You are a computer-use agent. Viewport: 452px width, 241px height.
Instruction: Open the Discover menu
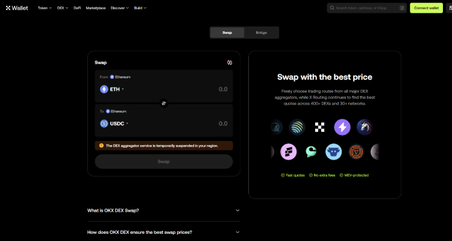[x=120, y=8]
